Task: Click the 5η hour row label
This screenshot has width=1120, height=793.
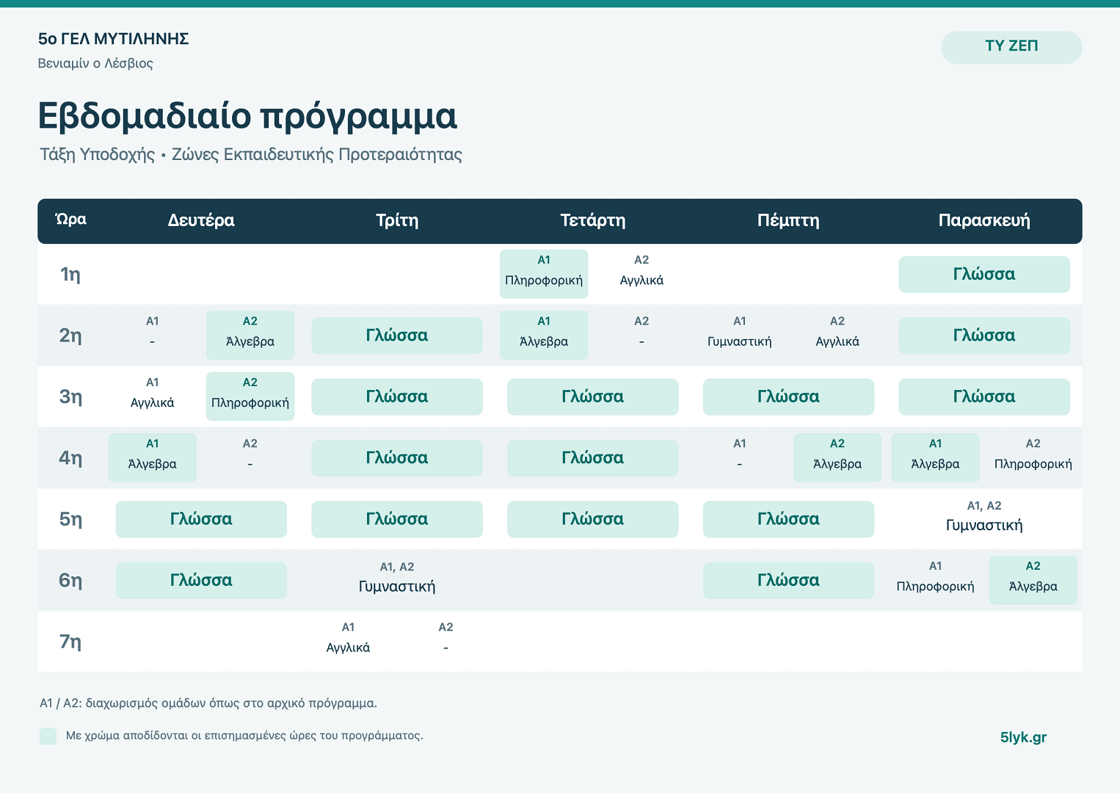Action: click(70, 519)
